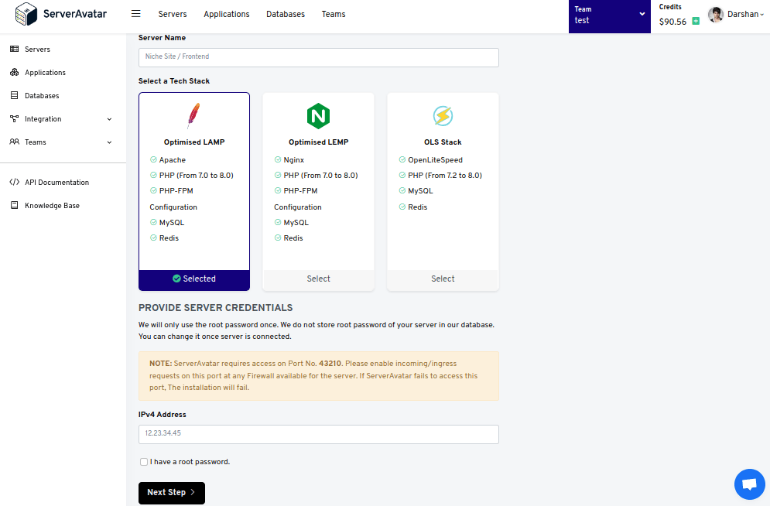This screenshot has height=506, width=770.
Task: Click the Teams sidebar icon
Action: tap(14, 142)
